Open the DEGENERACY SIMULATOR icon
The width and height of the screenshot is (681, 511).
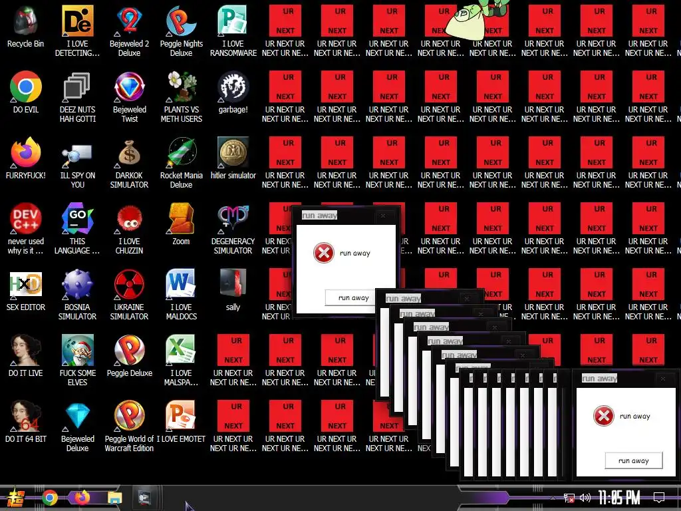[233, 218]
